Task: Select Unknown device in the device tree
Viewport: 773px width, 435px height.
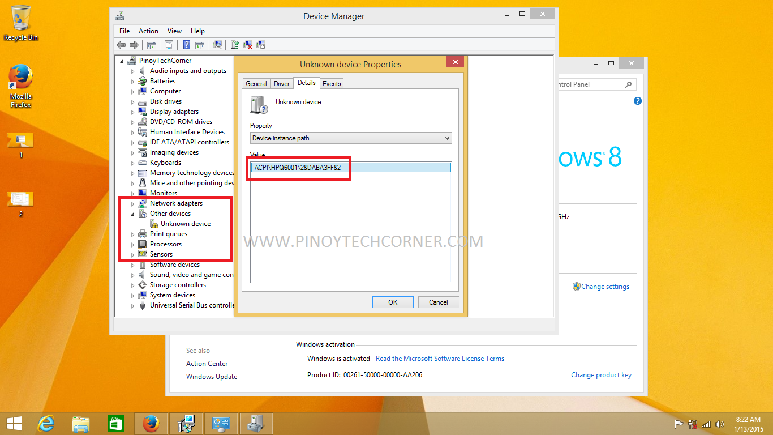Action: pyautogui.click(x=186, y=224)
